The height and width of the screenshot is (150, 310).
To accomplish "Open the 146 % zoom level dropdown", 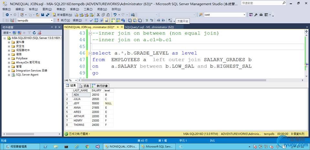I will click(75, 80).
